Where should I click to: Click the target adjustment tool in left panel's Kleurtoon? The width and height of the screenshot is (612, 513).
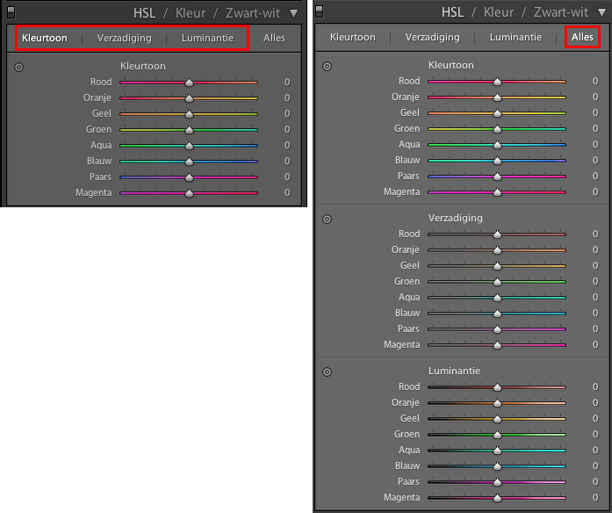point(18,67)
